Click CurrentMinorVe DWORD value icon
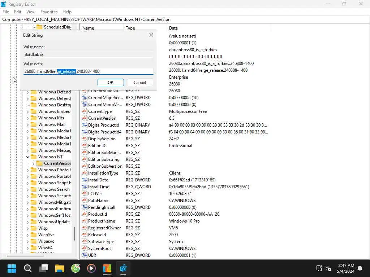This screenshot has width=370, height=277. point(85,104)
